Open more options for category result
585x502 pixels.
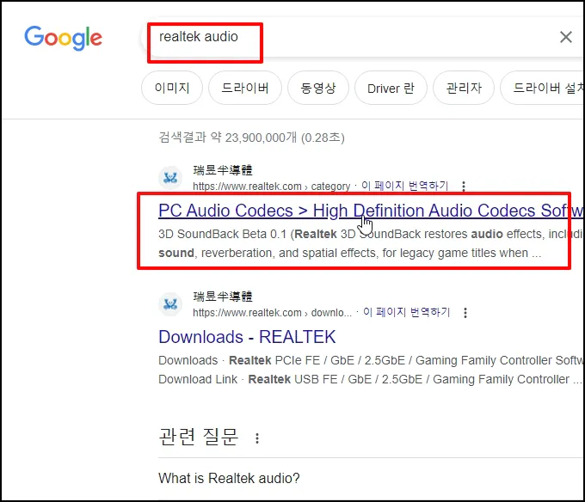pos(464,186)
